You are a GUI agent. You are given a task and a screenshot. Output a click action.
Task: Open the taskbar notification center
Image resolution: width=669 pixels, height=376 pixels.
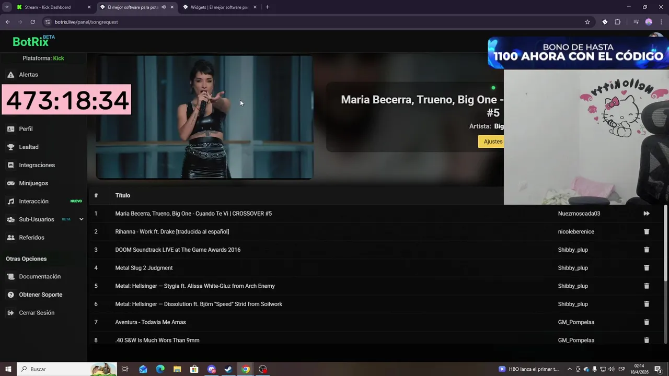point(658,369)
